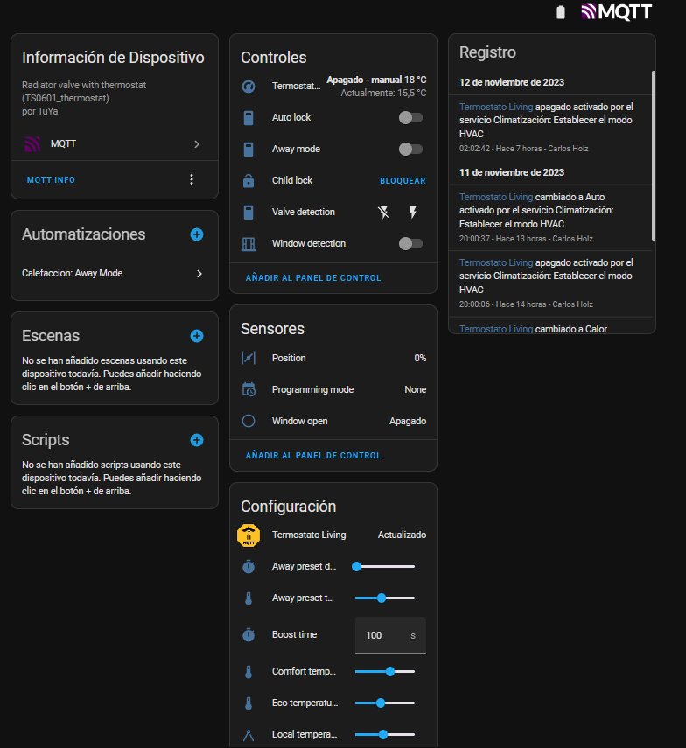Click MQTT INFO button
Viewport: 686px width, 748px height.
point(51,179)
